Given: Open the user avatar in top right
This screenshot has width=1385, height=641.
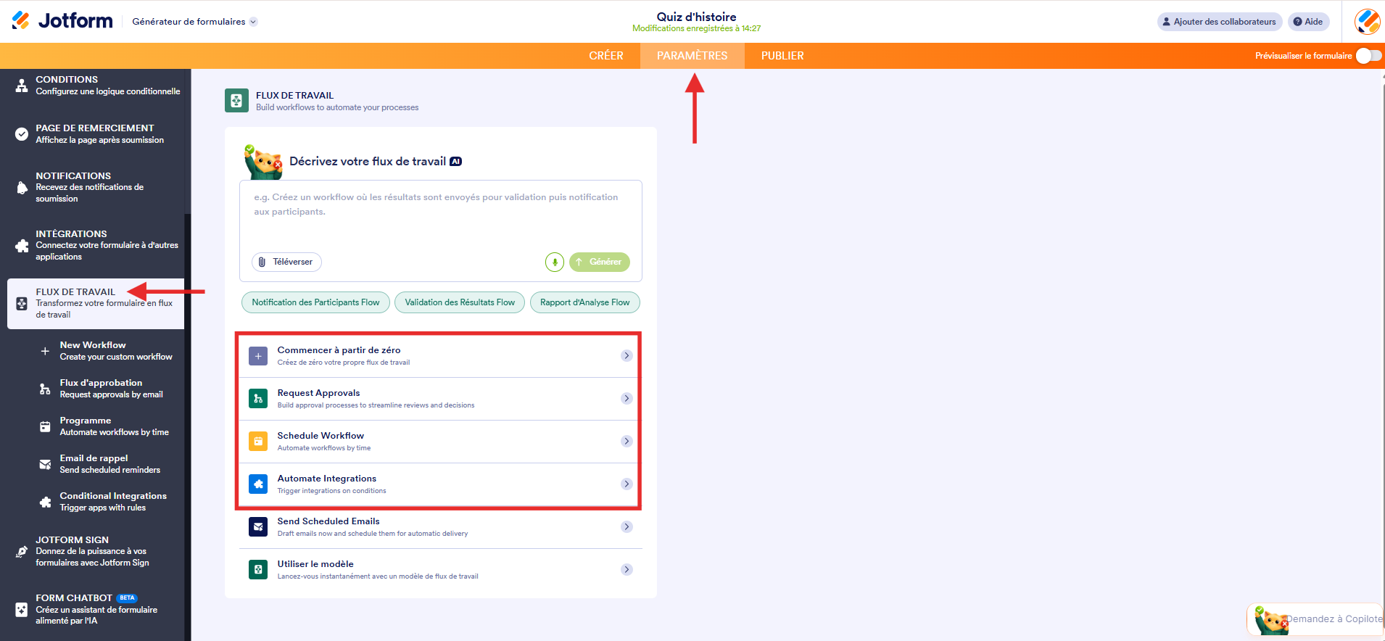Looking at the screenshot, I should pyautogui.click(x=1367, y=22).
